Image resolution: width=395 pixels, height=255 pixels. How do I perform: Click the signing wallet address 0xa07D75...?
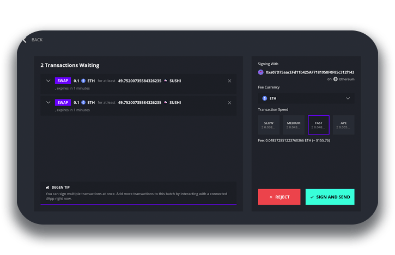tap(310, 72)
